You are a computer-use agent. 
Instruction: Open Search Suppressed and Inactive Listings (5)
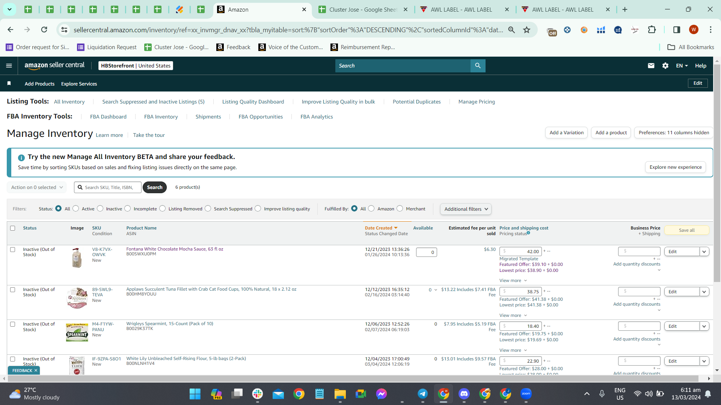point(153,102)
